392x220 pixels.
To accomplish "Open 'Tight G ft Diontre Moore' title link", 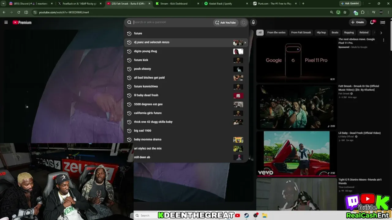I will [x=360, y=182].
